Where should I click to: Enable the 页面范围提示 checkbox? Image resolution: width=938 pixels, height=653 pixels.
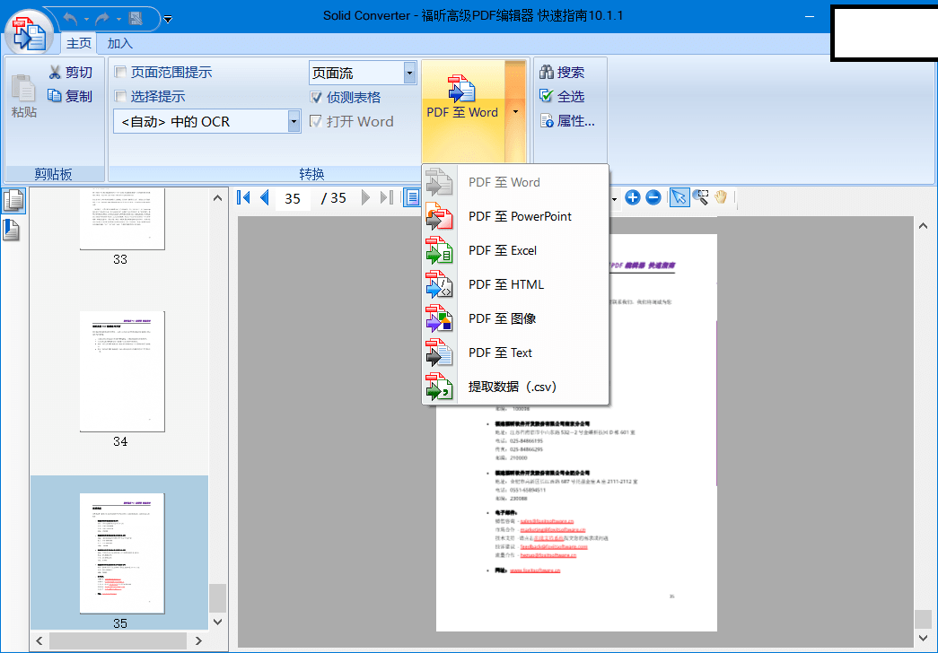121,73
